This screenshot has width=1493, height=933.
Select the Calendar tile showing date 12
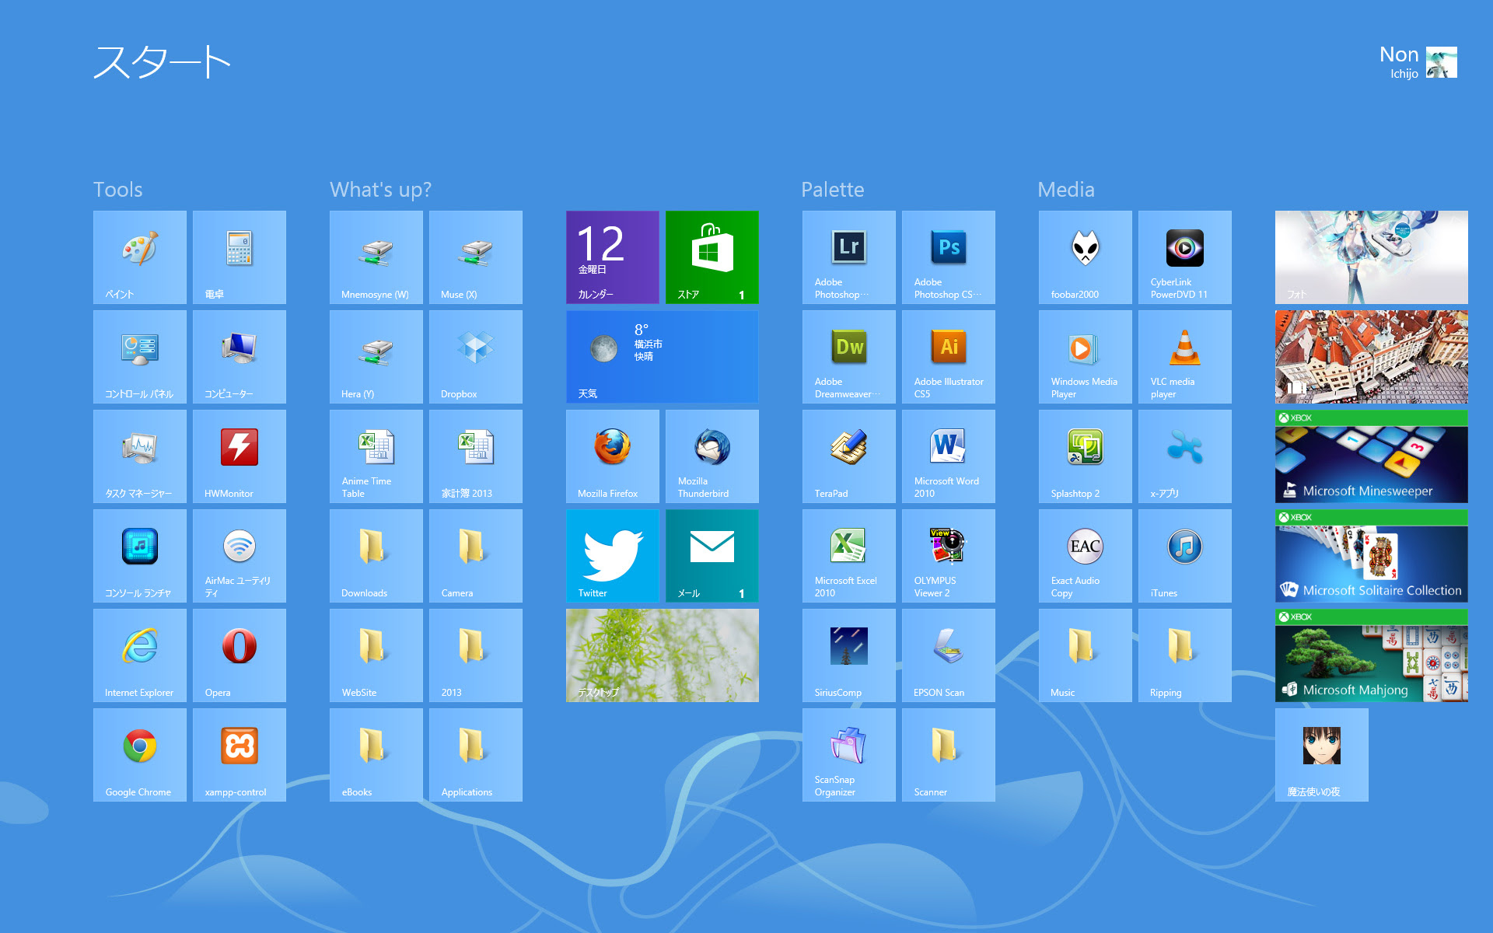point(610,257)
